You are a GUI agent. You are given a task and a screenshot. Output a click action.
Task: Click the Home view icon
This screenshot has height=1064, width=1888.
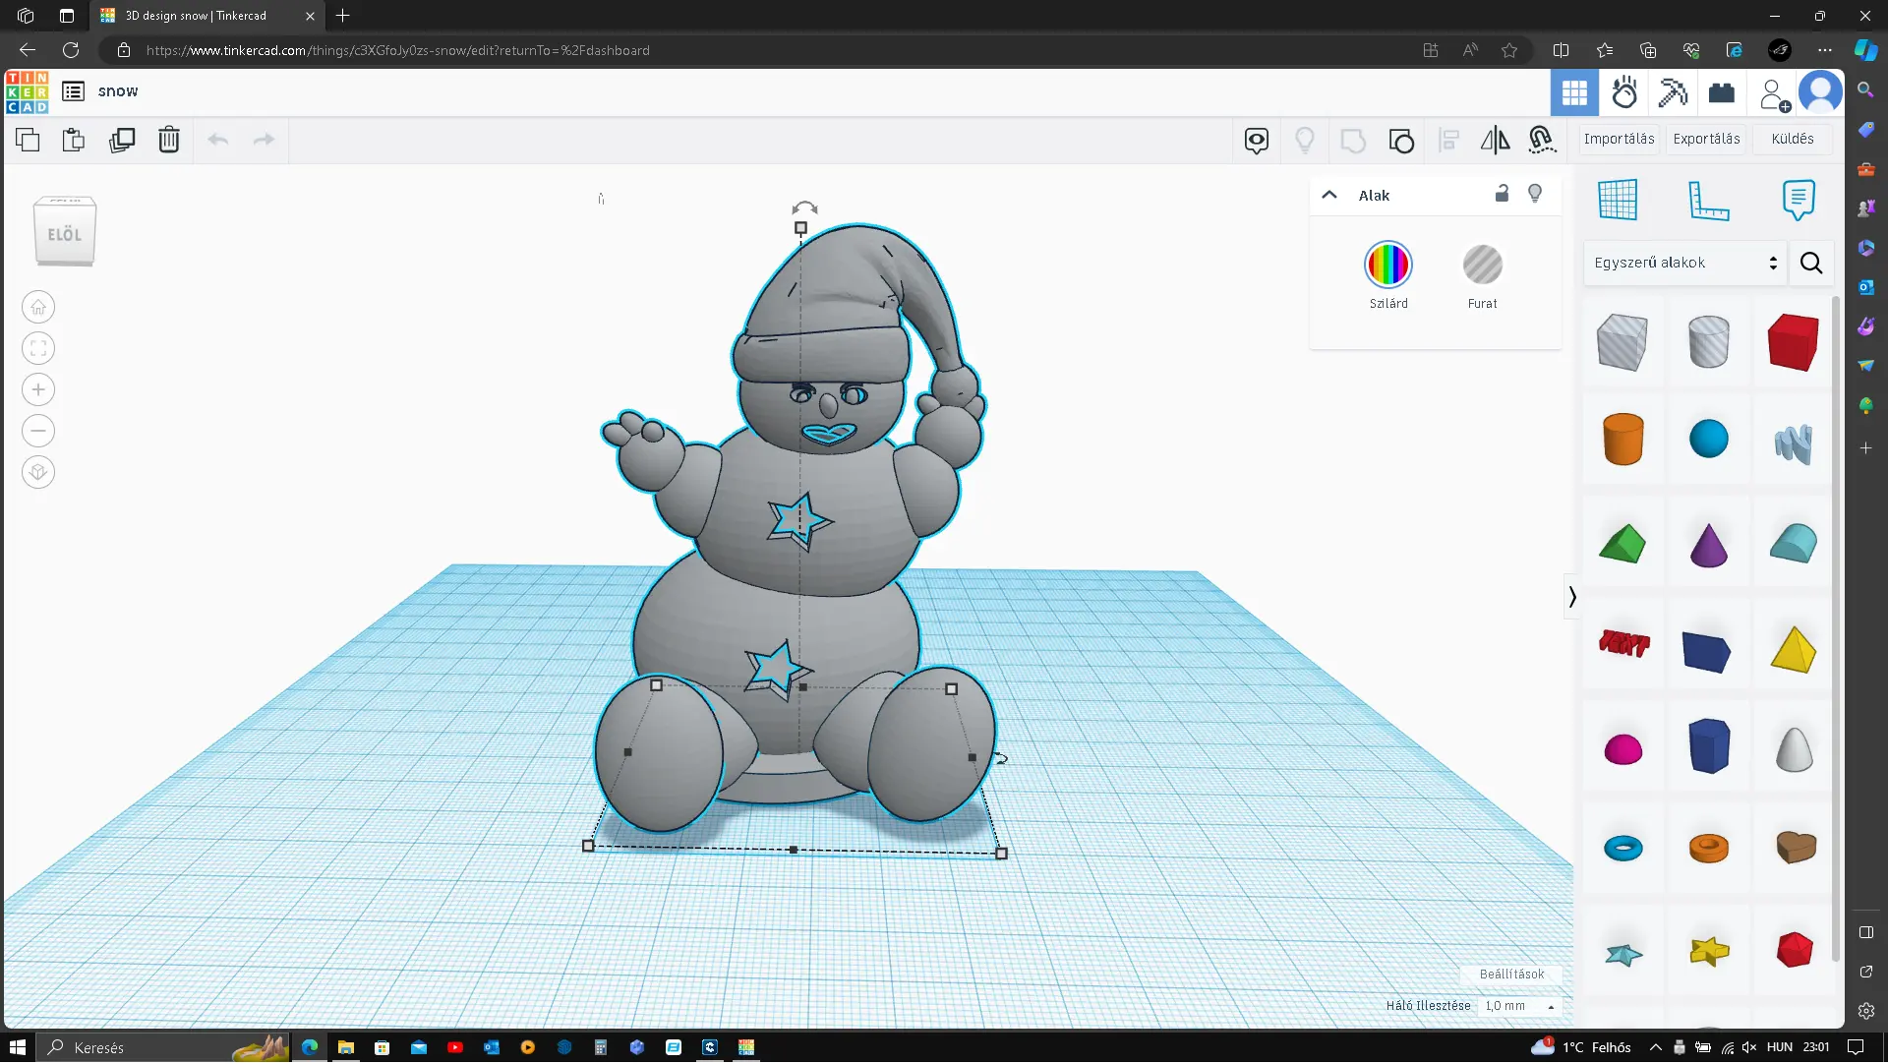[38, 308]
